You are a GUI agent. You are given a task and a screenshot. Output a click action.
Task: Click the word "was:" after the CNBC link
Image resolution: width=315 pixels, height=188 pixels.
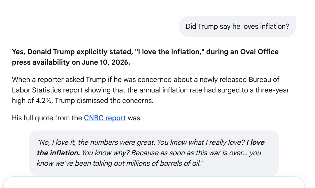click(x=134, y=118)
